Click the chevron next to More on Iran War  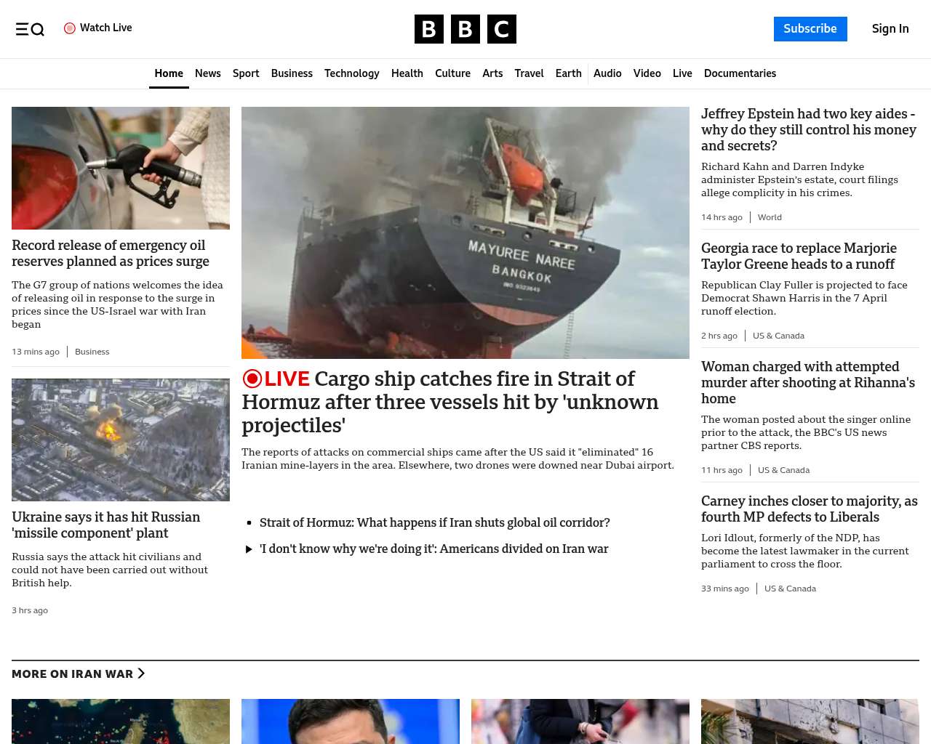pyautogui.click(x=141, y=674)
